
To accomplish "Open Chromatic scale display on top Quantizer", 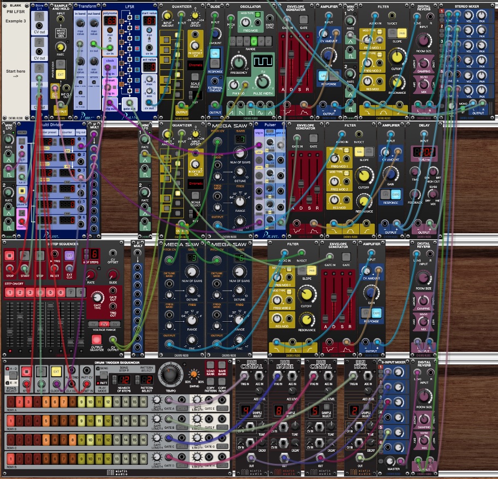I will 194,65.
